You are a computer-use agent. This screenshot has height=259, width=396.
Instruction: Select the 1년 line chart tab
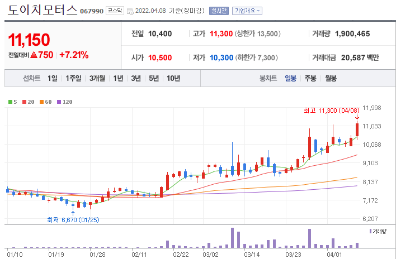click(118, 78)
